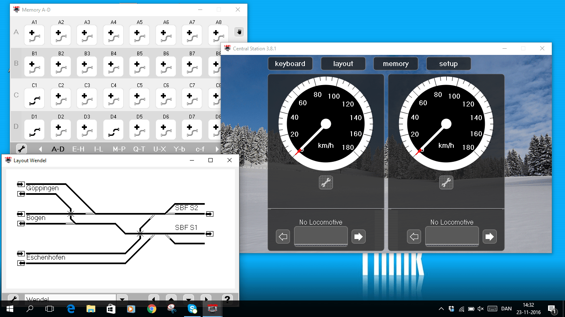Viewport: 565px width, 317px height.
Task: Toggle route D1 in Memory
Action: tap(34, 130)
